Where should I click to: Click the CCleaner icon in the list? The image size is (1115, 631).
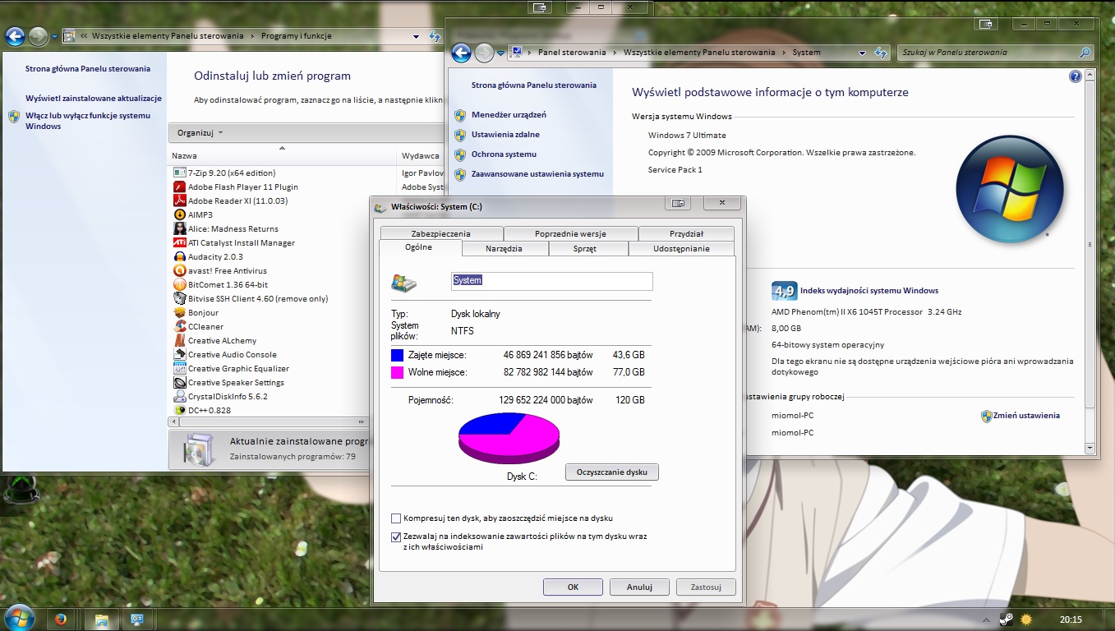[179, 326]
